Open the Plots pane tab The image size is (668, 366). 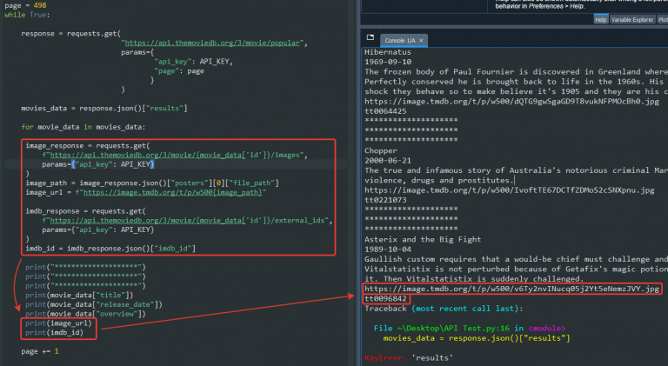(663, 19)
